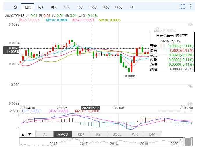Open the 60分 interval chart
Image resolution: width=198 pixels, height=149 pixels.
119,7
